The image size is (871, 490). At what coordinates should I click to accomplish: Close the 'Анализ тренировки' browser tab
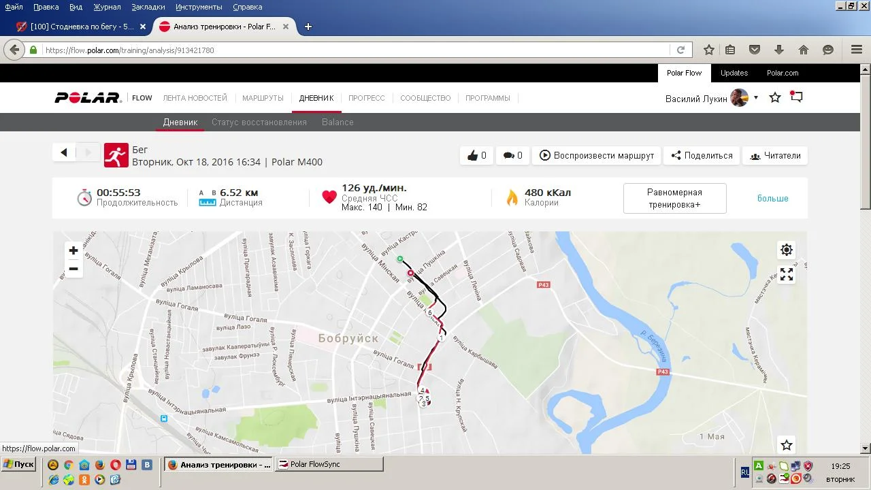pos(286,27)
